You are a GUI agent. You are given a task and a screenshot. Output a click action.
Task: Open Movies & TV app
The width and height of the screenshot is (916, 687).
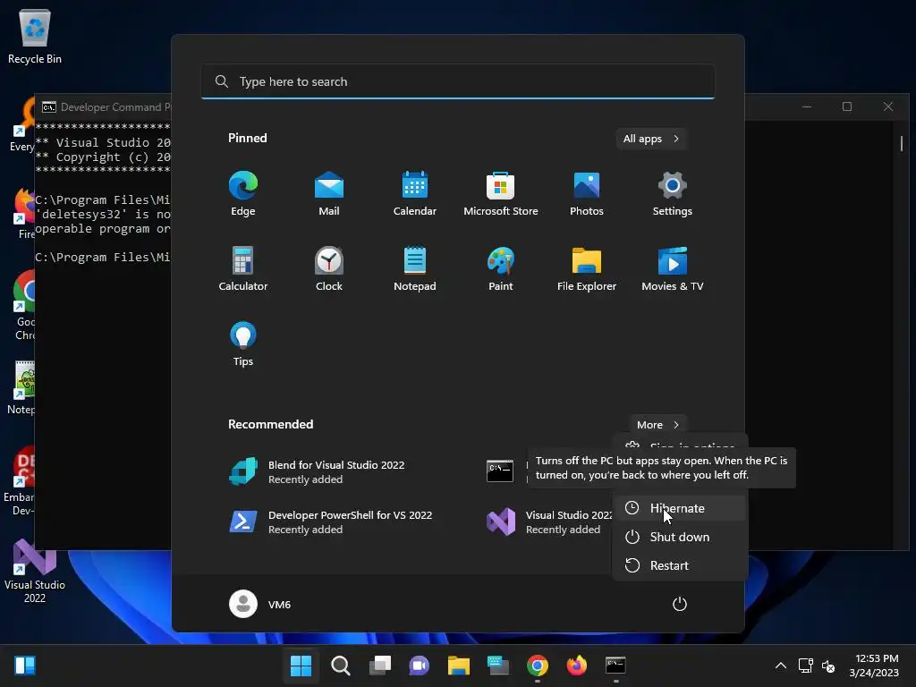[x=673, y=268]
